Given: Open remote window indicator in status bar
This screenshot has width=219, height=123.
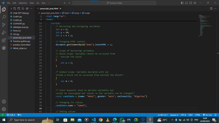Looking at the screenshot, I should click(3, 115).
